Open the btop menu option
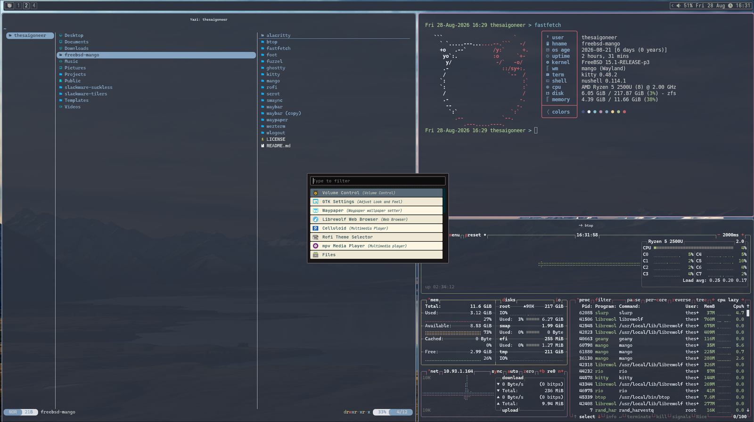754x422 pixels. coord(454,235)
